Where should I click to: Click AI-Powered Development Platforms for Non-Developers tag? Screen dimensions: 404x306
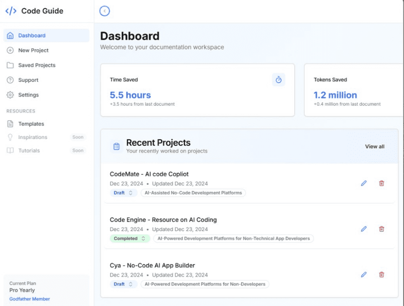(205, 284)
